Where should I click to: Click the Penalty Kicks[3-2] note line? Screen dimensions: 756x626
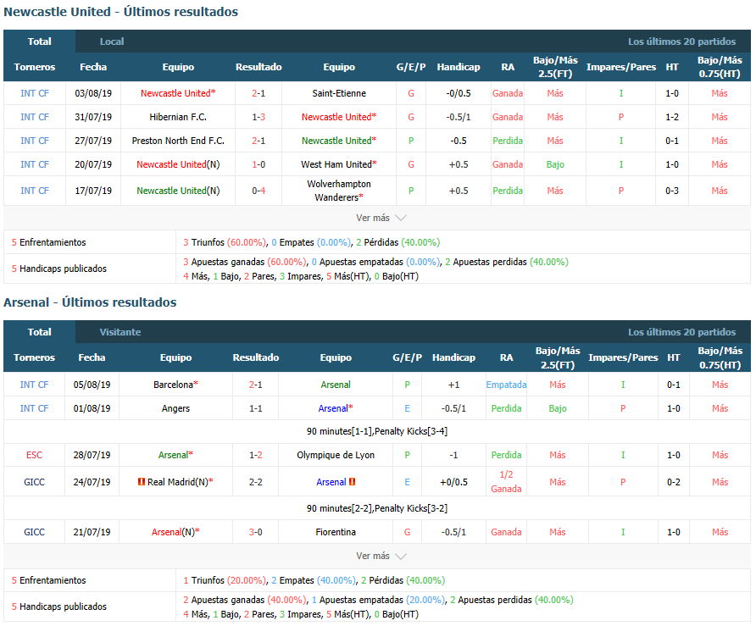point(377,508)
